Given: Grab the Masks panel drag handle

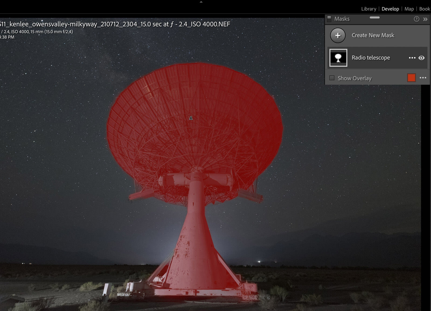Looking at the screenshot, I should click(x=374, y=18).
